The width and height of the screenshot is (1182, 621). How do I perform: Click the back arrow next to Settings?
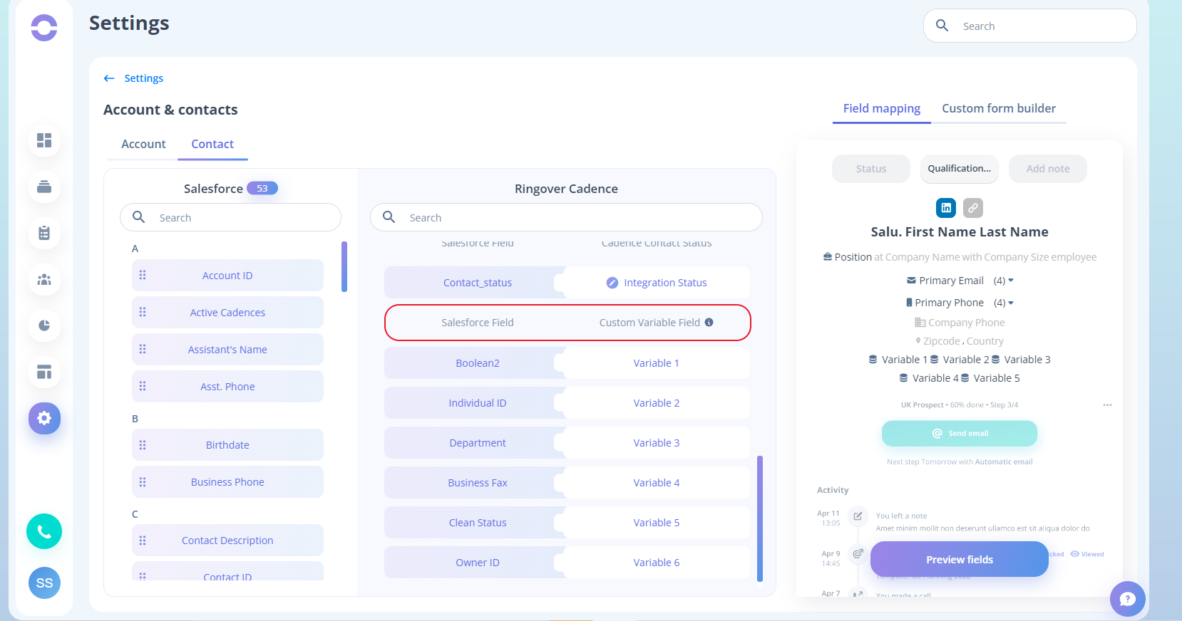pos(109,78)
